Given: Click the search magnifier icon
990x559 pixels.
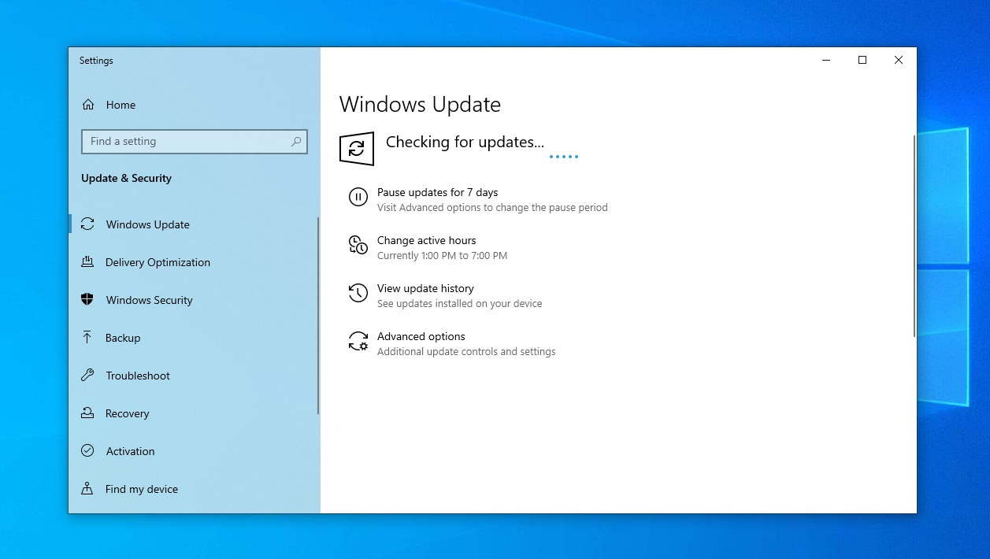Looking at the screenshot, I should [296, 142].
